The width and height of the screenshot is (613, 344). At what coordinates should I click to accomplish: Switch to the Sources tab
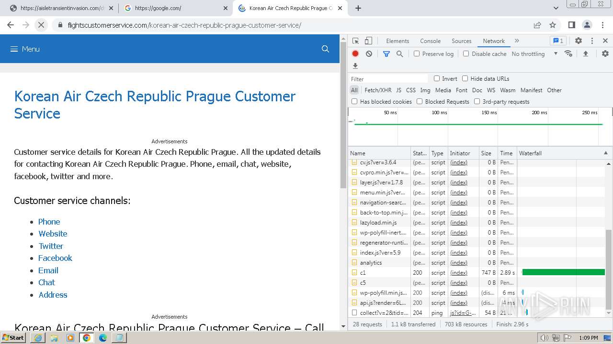click(x=462, y=41)
